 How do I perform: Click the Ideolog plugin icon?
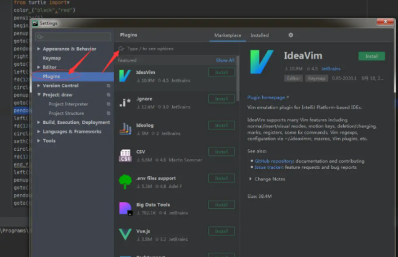click(x=125, y=129)
